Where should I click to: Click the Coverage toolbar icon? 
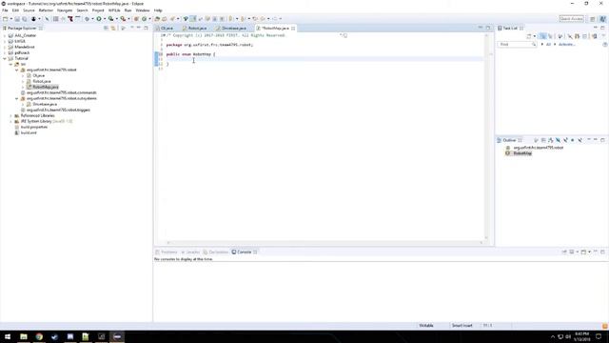tap(110, 19)
